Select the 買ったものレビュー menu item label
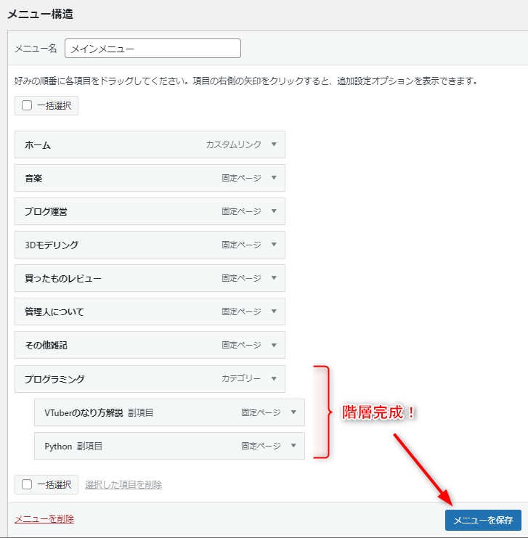Screen dimensions: 528x538 point(63,278)
